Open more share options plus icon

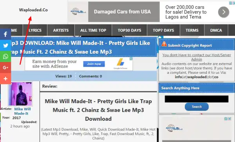[5, 78]
